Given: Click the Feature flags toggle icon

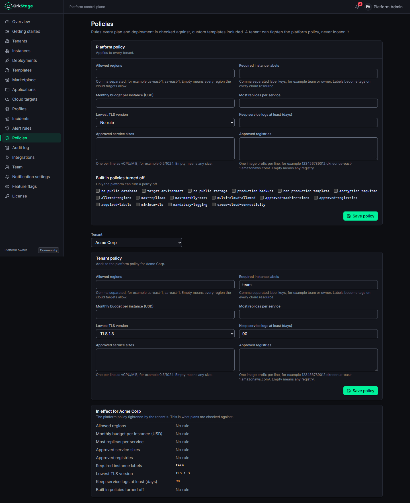Looking at the screenshot, I should click(7, 186).
